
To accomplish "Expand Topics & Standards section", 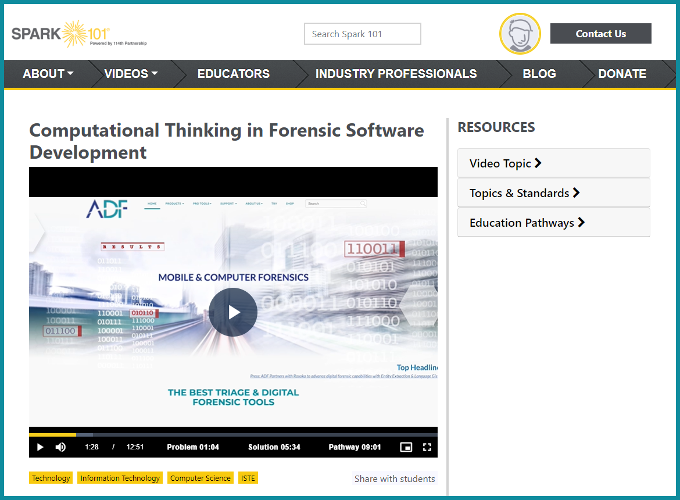I will [553, 193].
